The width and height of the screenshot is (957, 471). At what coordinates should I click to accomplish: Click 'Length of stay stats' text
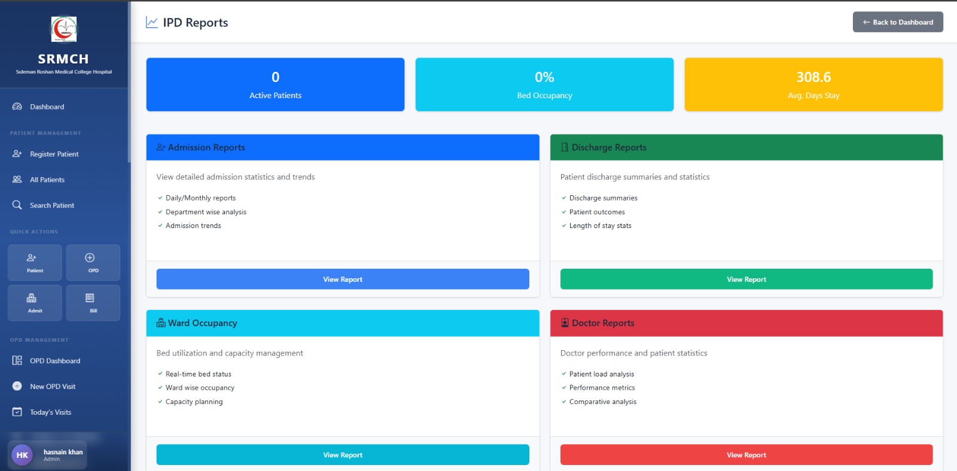(x=601, y=226)
